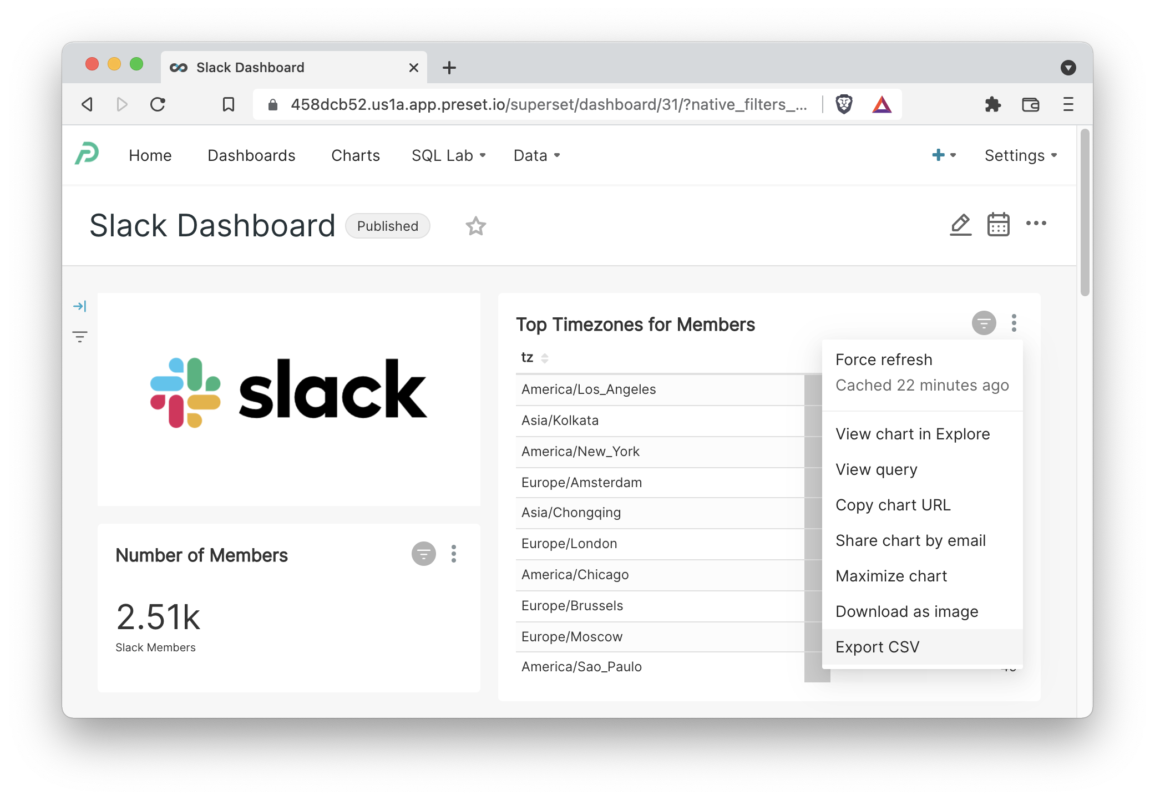1155x800 pixels.
Task: Click the edit dashboard pencil icon
Action: (x=960, y=225)
